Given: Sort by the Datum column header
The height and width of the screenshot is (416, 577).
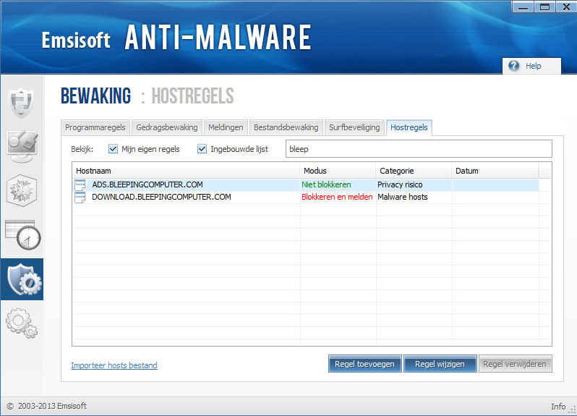Looking at the screenshot, I should tap(495, 171).
